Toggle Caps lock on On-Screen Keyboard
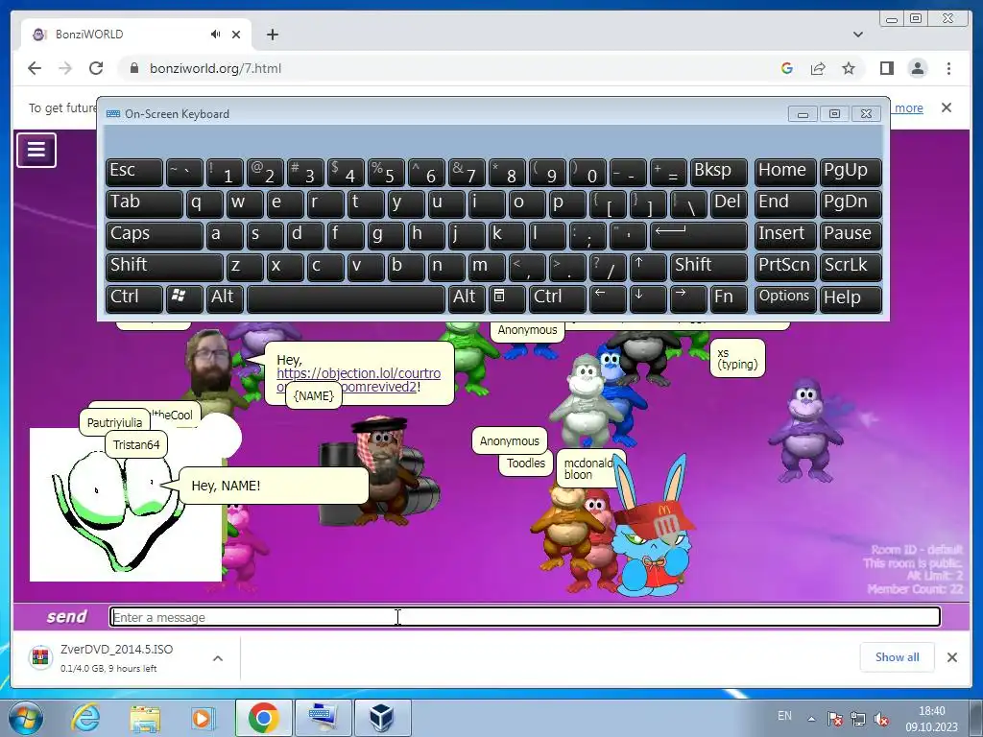 coord(155,235)
